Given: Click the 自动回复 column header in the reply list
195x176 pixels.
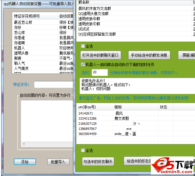Looking at the screenshot, I should (66, 16).
